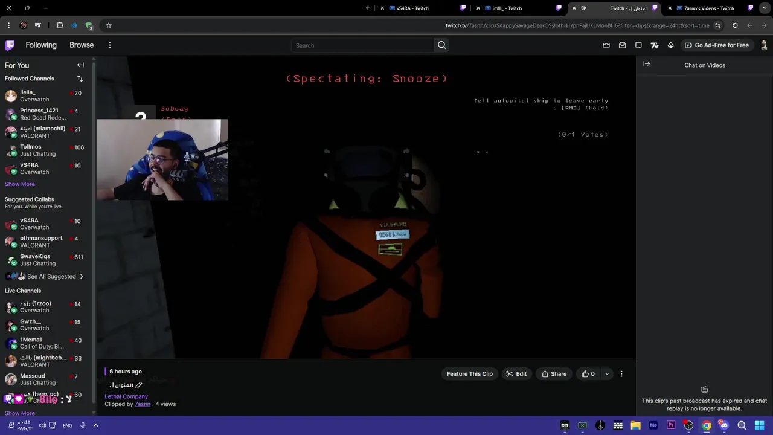Open Windows Start button

tap(759, 425)
